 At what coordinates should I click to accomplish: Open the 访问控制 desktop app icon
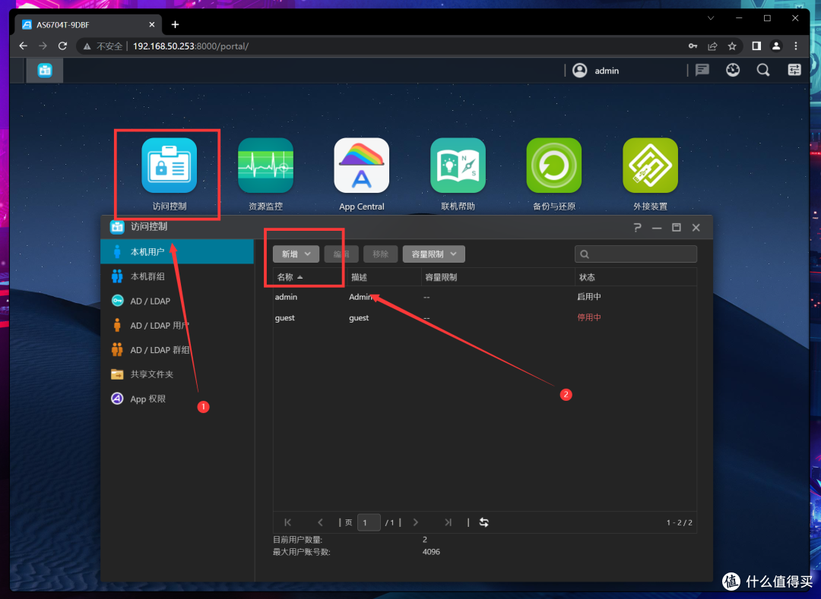point(169,166)
